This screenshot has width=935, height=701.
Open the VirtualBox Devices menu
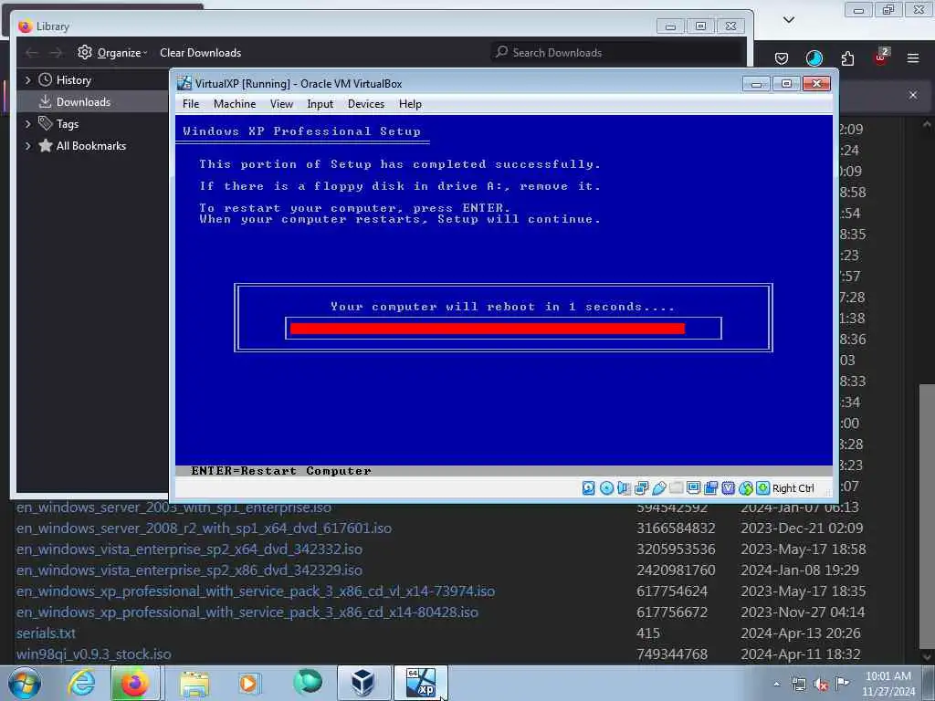[x=366, y=104]
